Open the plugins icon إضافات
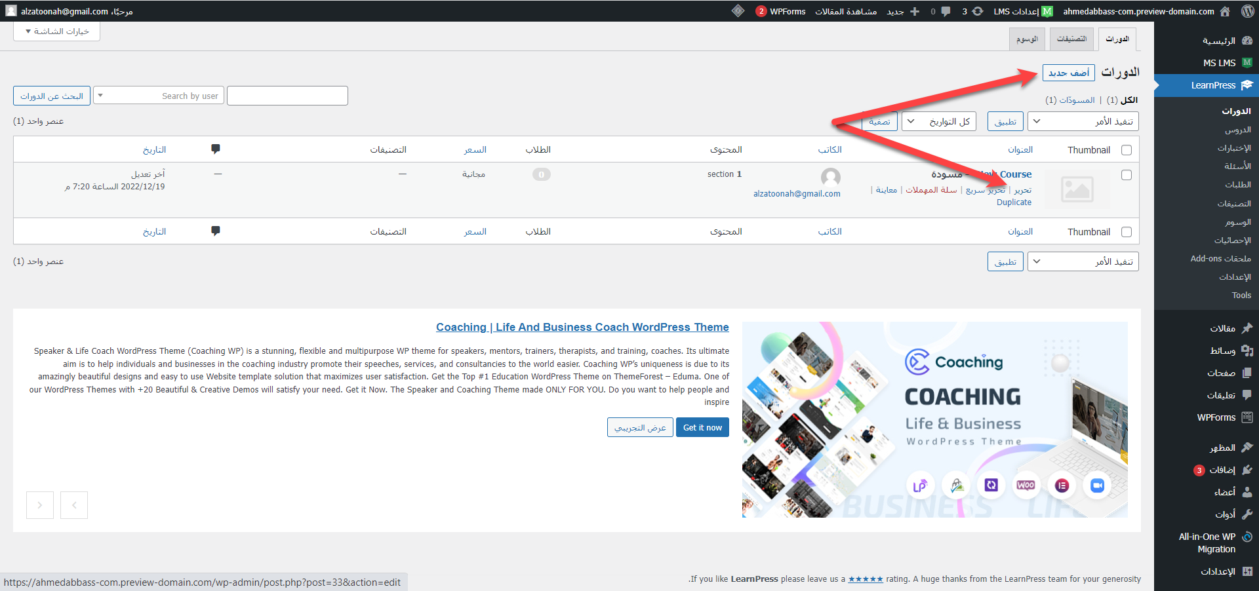The image size is (1259, 591). point(1247,470)
